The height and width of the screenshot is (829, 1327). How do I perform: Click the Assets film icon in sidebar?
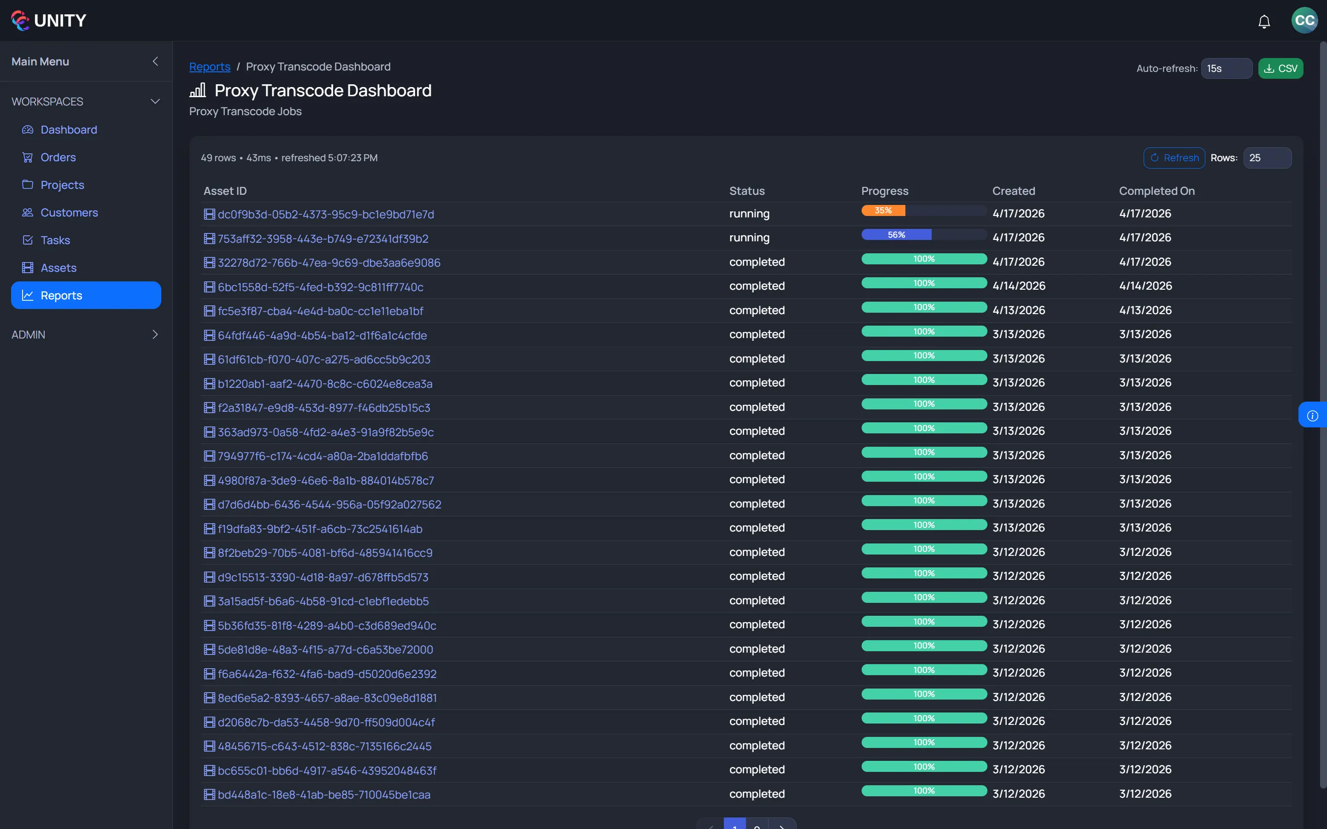[x=28, y=268]
